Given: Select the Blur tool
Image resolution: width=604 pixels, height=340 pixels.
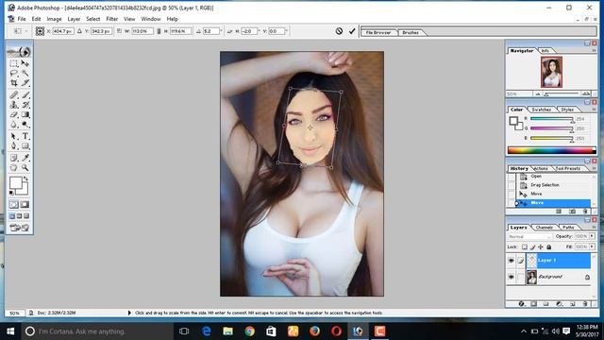Looking at the screenshot, I should click(x=14, y=125).
